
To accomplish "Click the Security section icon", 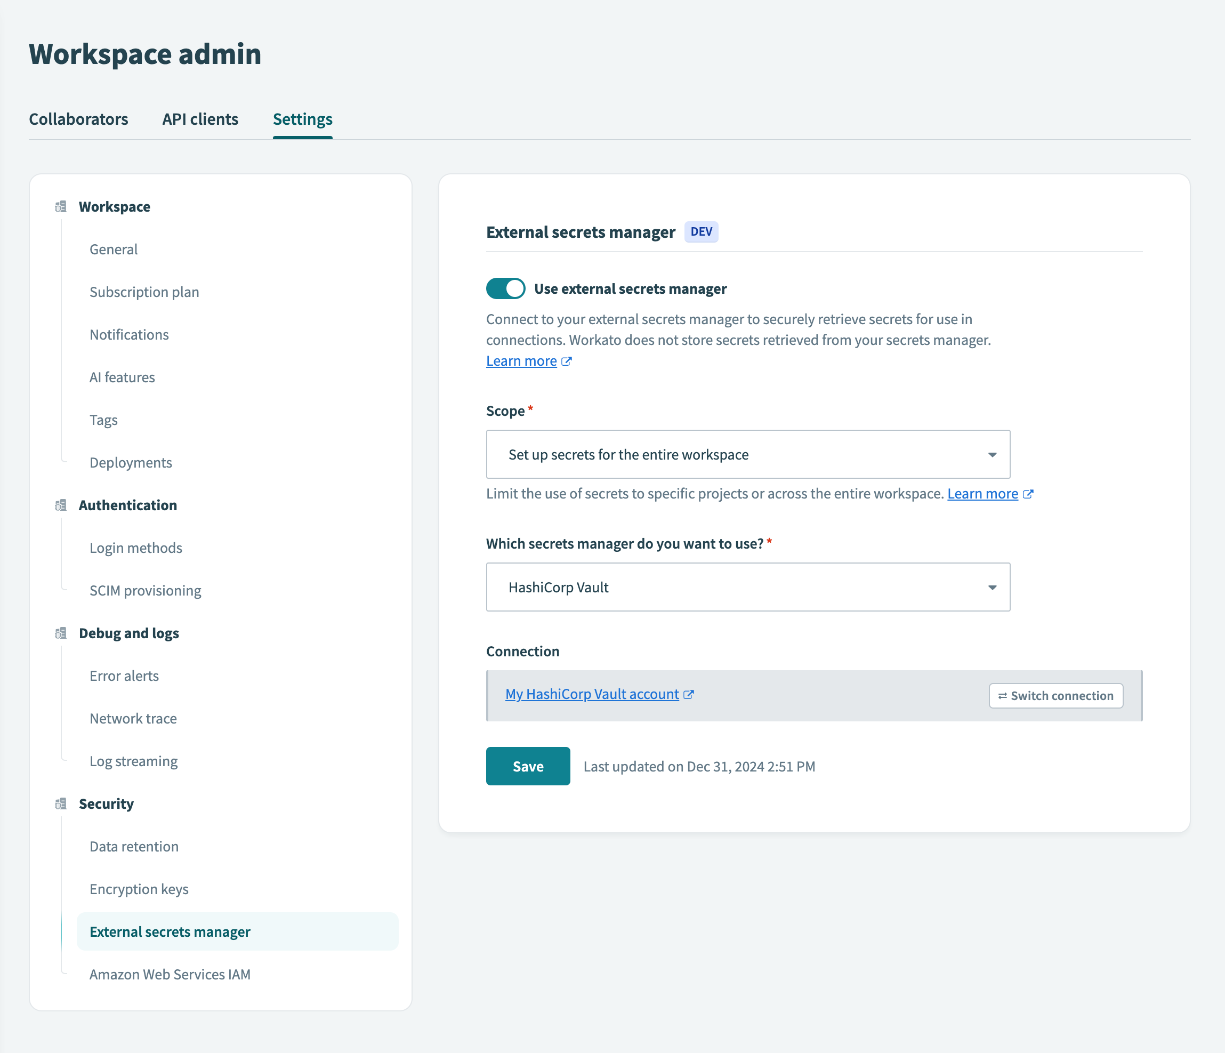I will [60, 803].
